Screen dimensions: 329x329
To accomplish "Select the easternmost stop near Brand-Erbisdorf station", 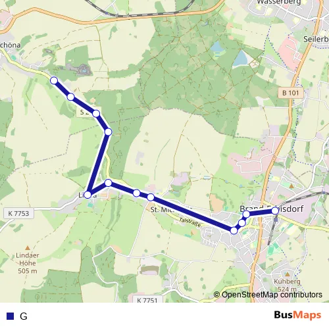I will (x=275, y=211).
